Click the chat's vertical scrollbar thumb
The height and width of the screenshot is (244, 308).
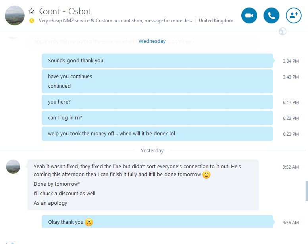(306, 191)
